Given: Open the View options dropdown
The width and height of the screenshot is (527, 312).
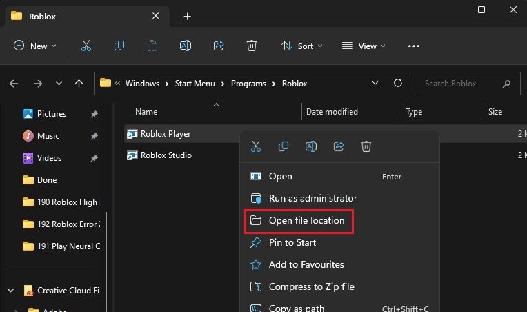Looking at the screenshot, I should [364, 46].
